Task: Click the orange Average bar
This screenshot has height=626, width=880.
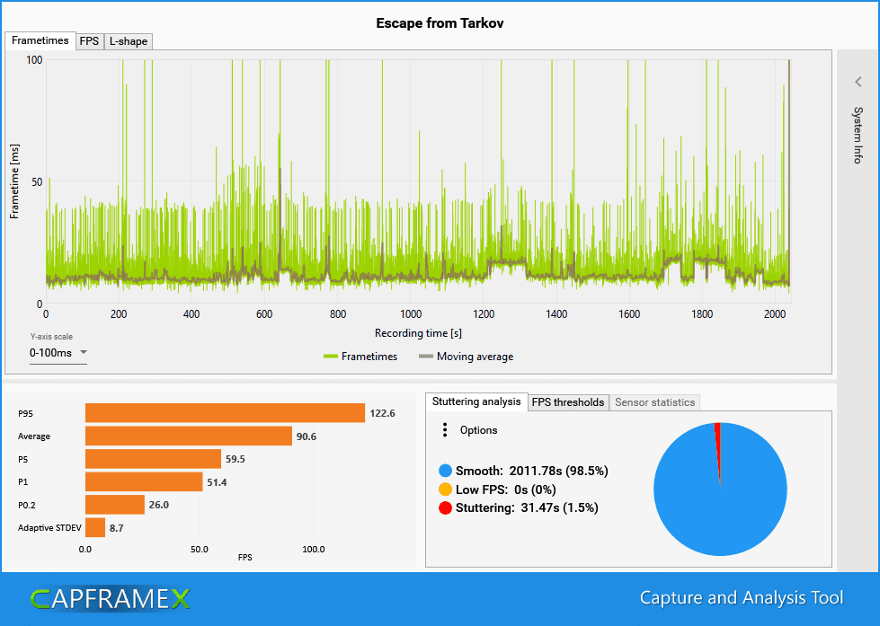Action: click(x=189, y=436)
